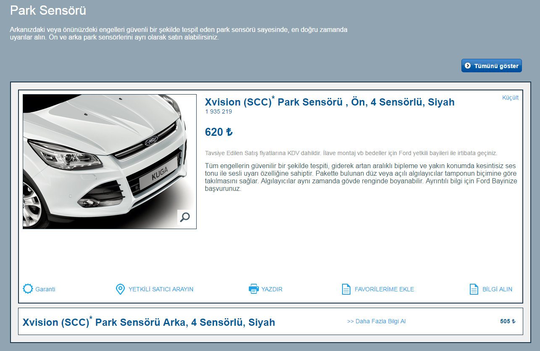Image resolution: width=540 pixels, height=351 pixels.
Task: Click the document icon beside FAVORİLERİME EKLE
Action: tap(346, 289)
